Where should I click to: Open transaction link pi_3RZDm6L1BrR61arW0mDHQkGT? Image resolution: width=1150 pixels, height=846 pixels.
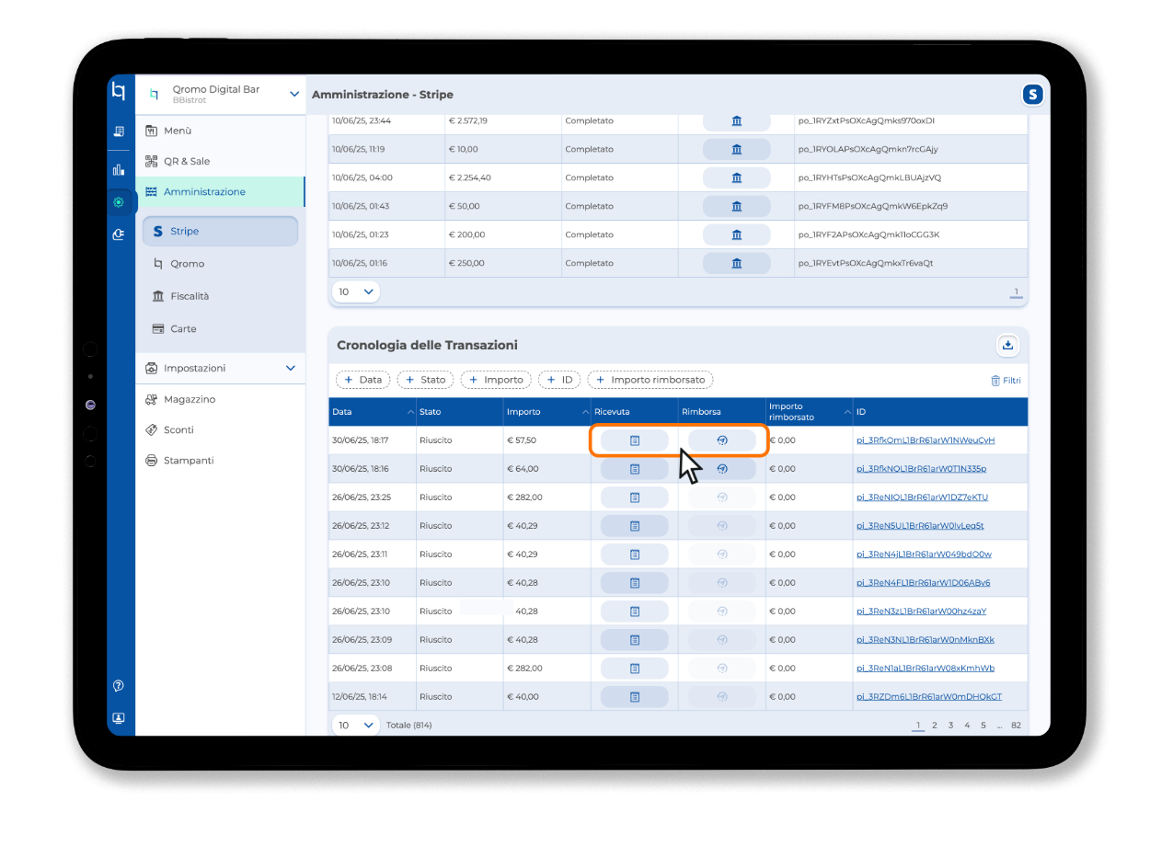[x=929, y=697]
